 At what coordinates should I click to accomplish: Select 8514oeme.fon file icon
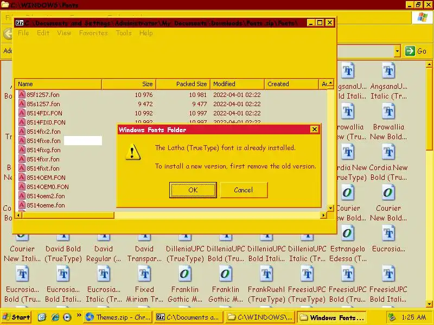(22, 205)
